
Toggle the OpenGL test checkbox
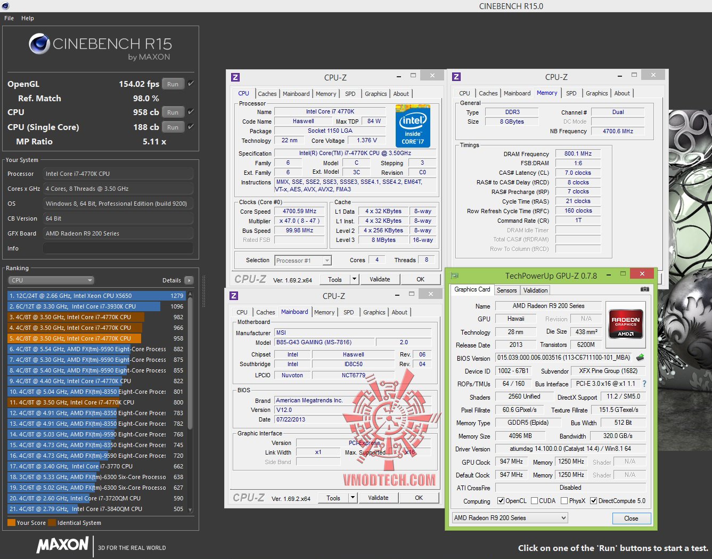coord(191,84)
